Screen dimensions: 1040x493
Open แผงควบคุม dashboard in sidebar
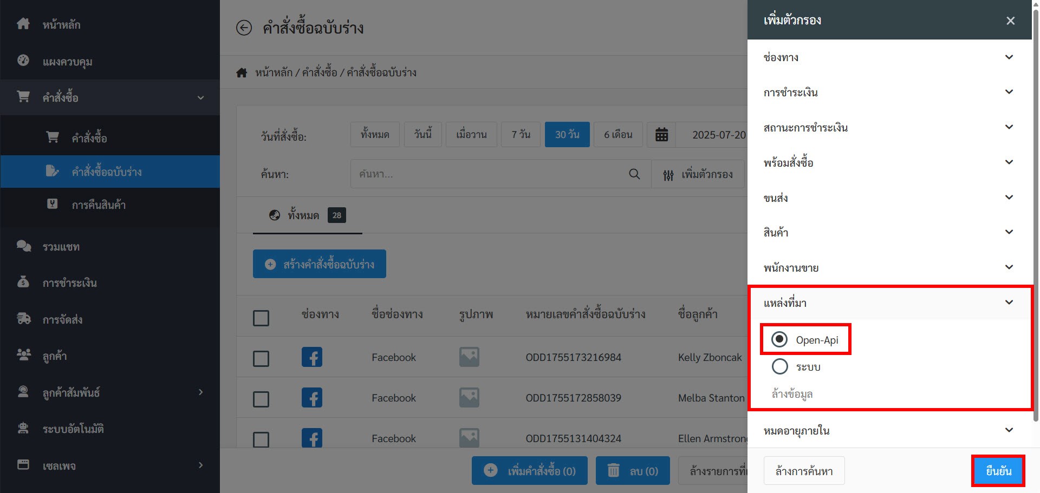110,61
